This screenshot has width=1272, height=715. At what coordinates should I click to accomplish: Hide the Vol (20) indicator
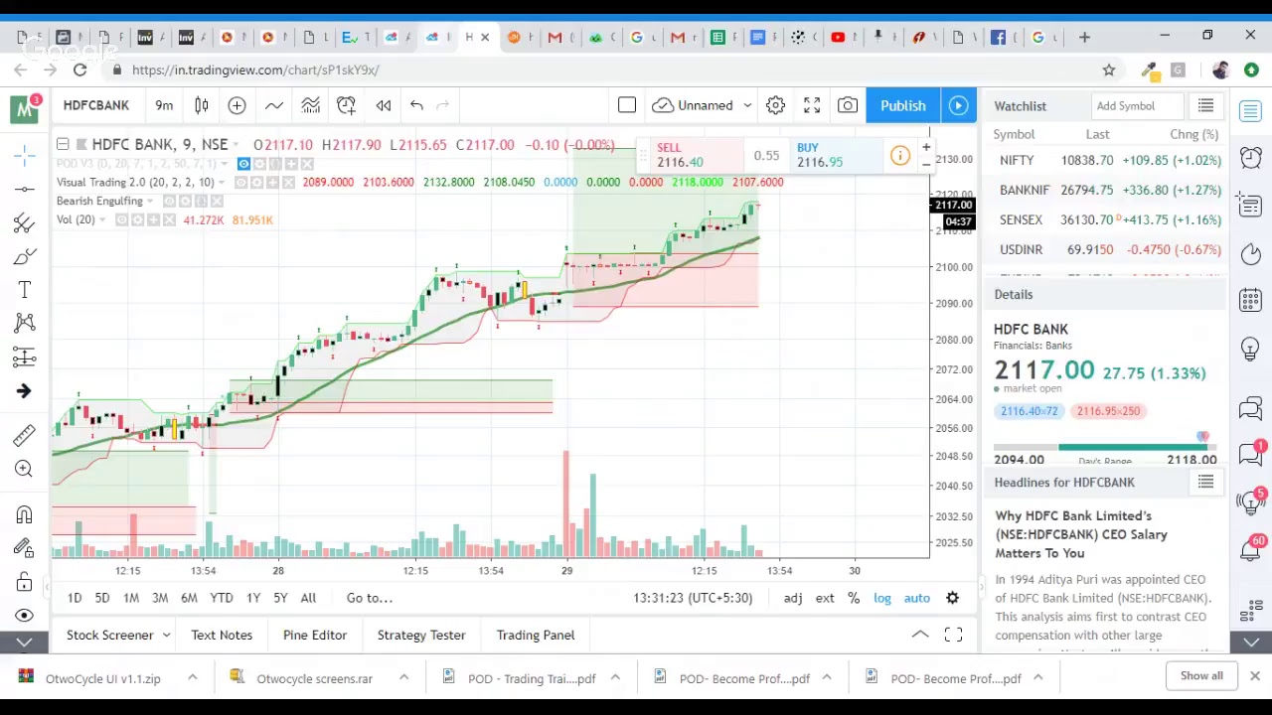pos(122,220)
